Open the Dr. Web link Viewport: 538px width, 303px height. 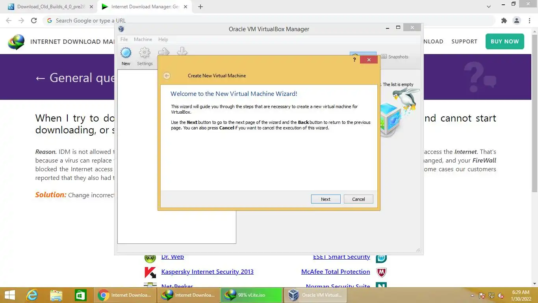pos(173,257)
